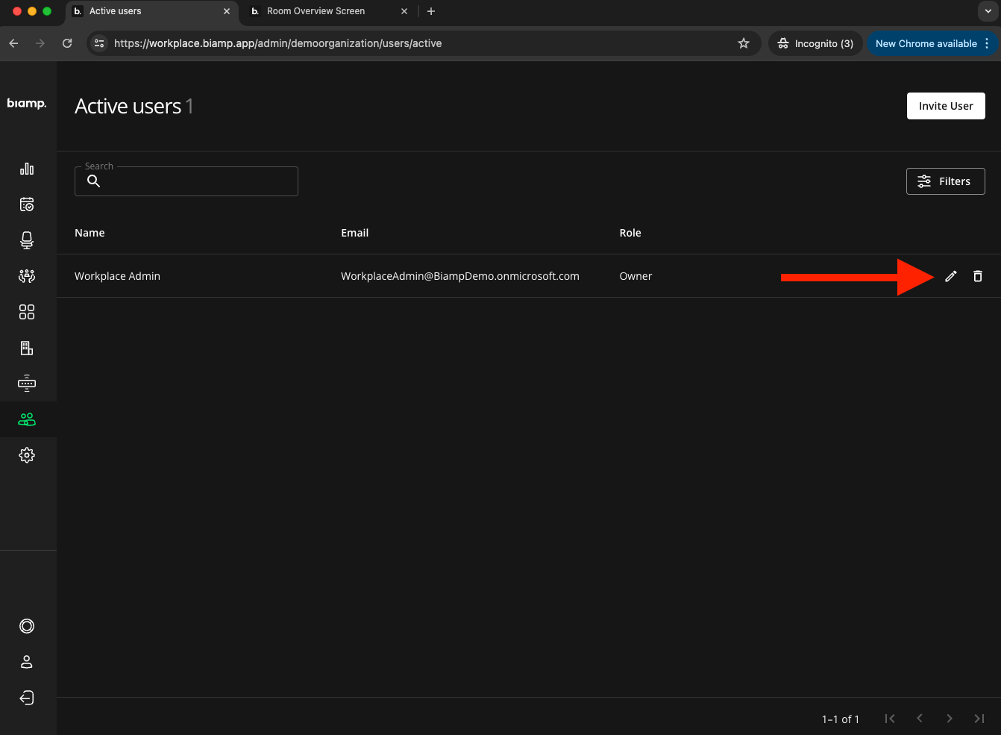Go to the previous page of results
Viewport: 1001px width, 735px height.
920,719
